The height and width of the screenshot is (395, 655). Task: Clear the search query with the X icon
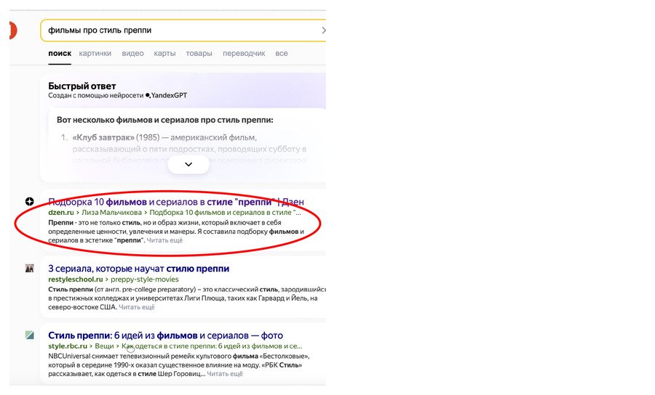323,30
